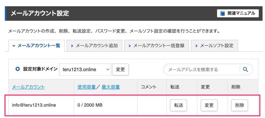The image size is (265, 118).
Task: Focus the メールアドレスを検索する search field
Action: pyautogui.click(x=201, y=70)
